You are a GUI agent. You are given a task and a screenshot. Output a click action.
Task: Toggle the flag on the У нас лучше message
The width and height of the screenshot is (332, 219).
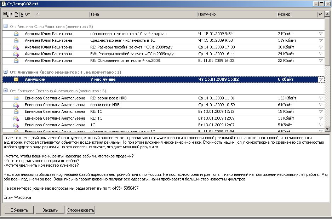[321, 79]
